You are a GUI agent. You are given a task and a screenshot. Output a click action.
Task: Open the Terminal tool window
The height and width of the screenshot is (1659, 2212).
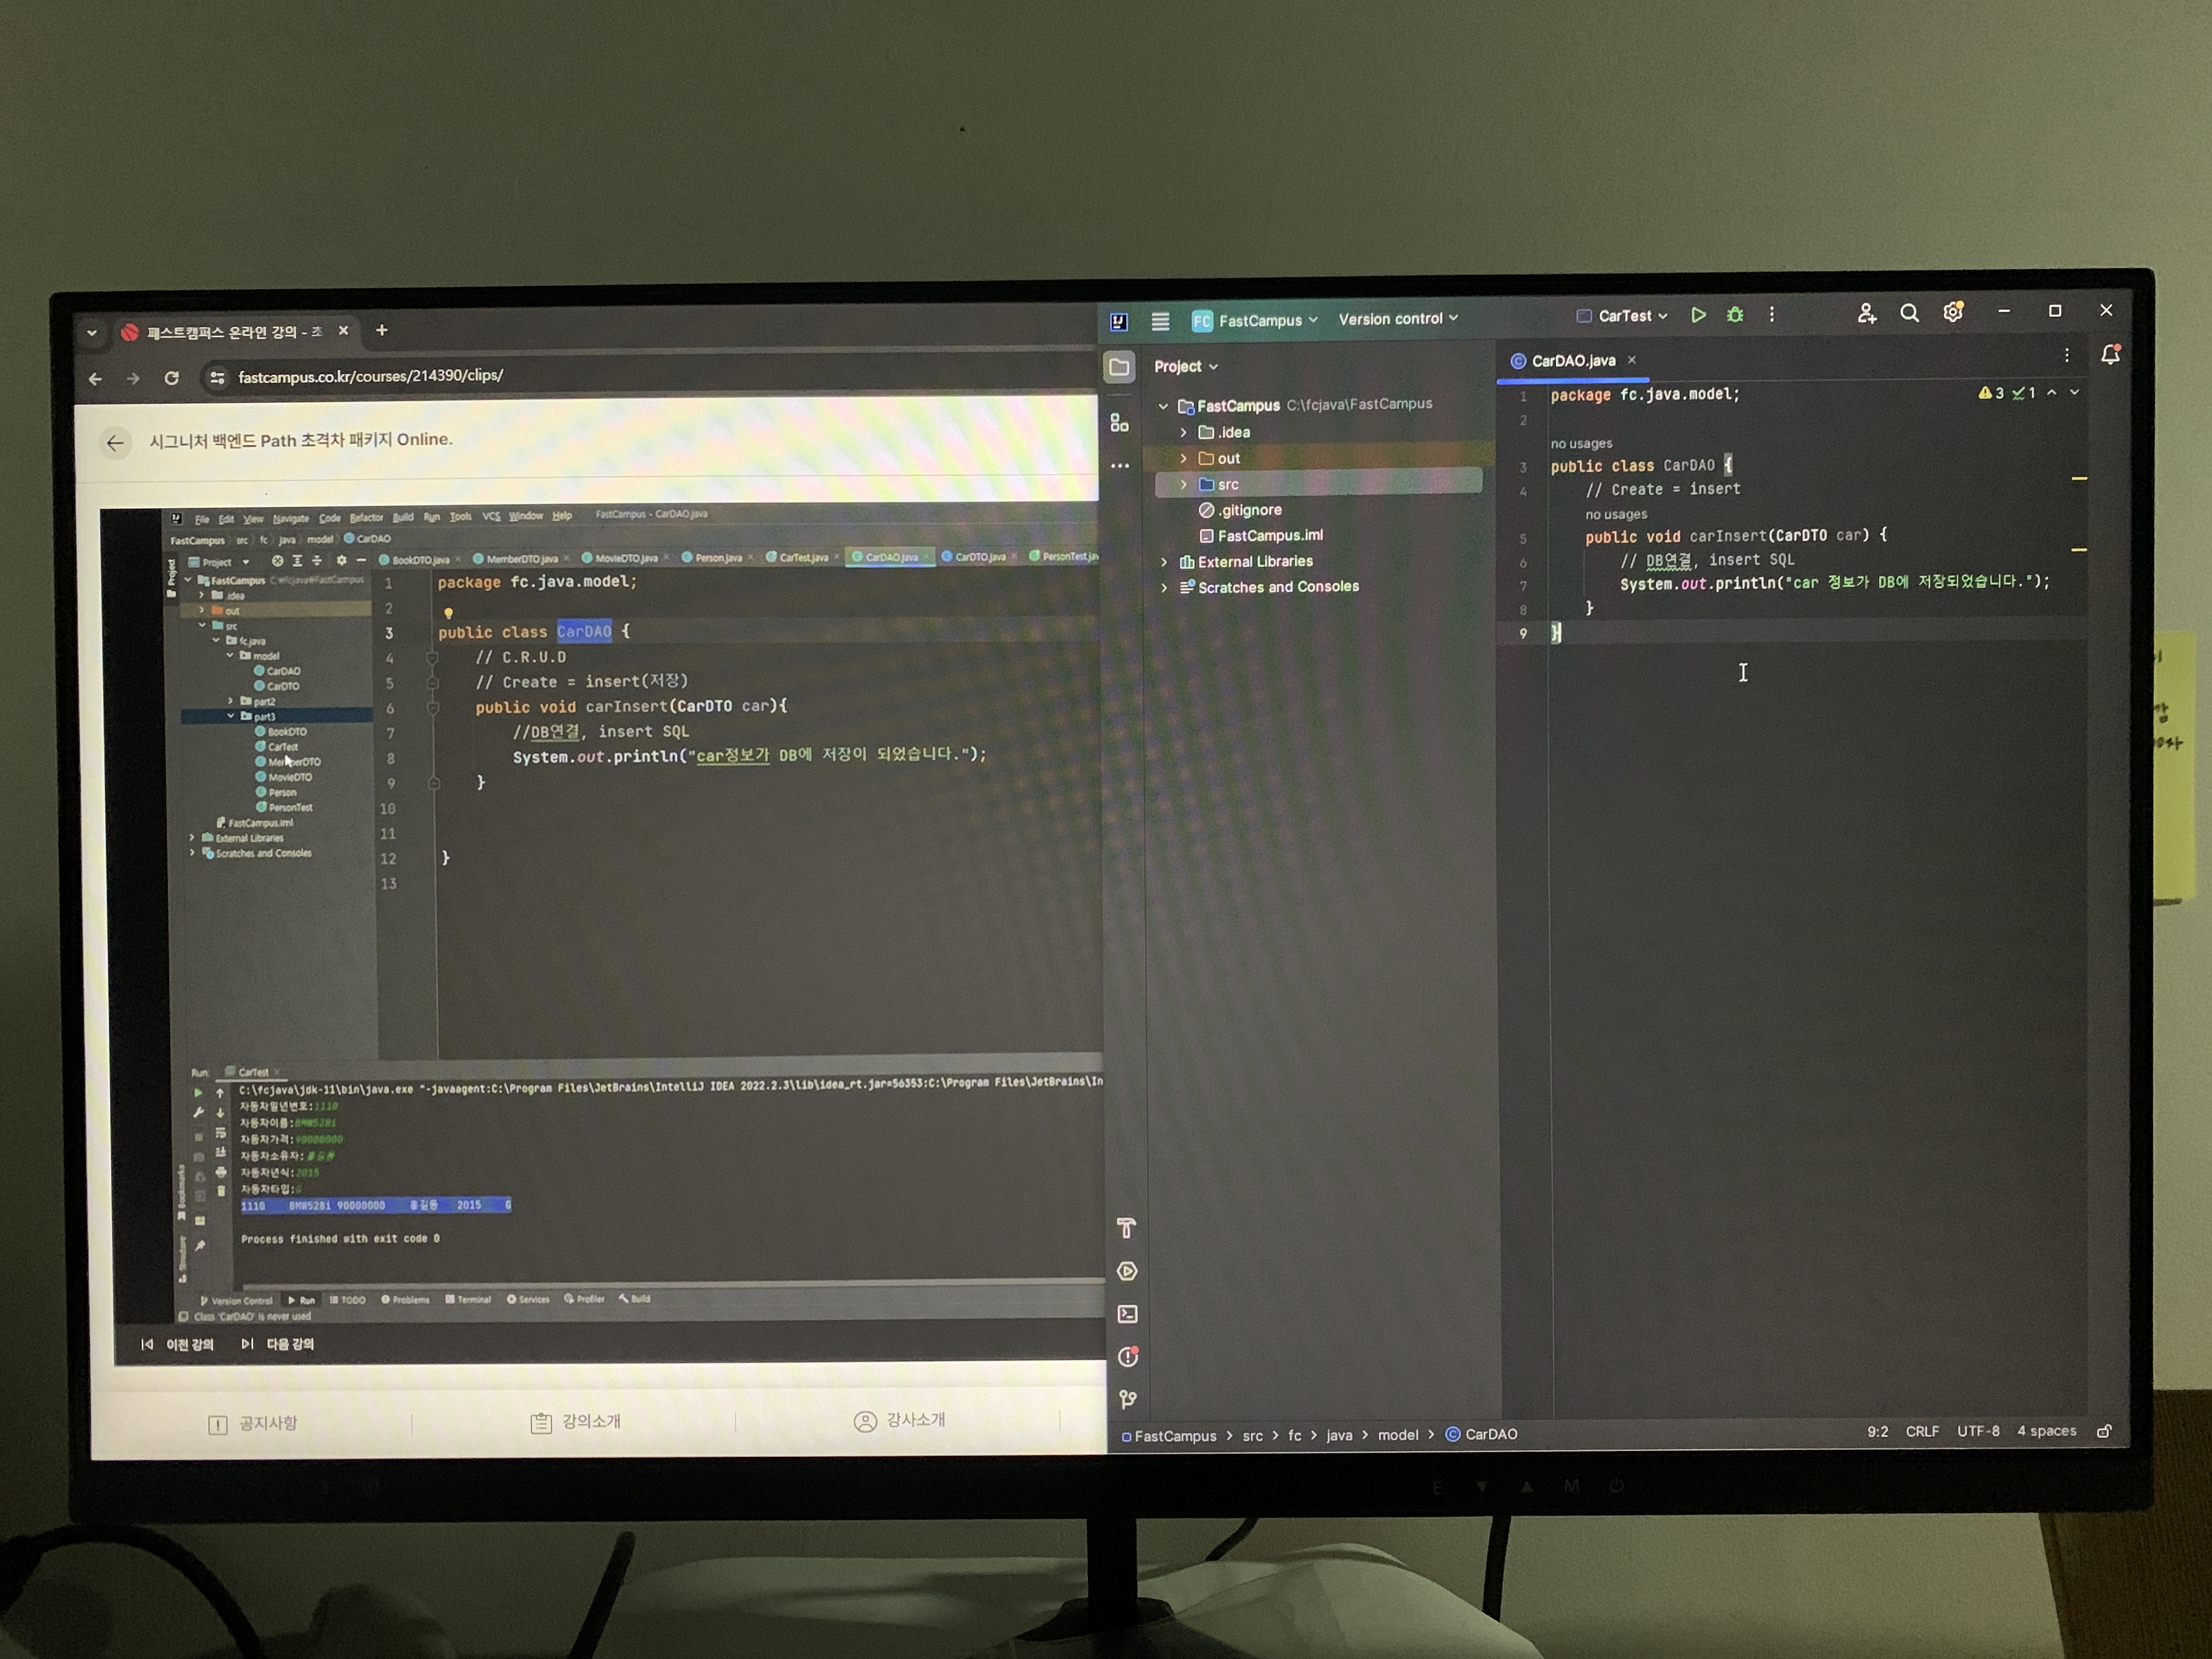coord(1127,1314)
